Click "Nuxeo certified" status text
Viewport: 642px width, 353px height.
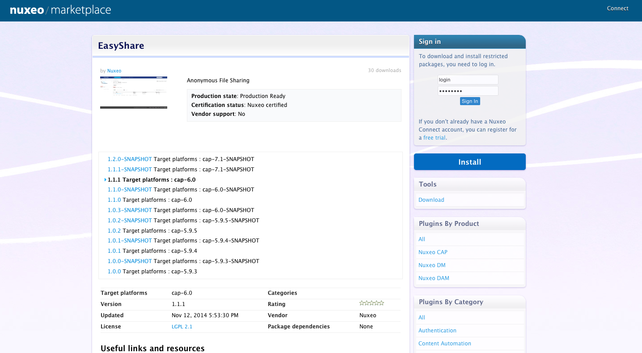click(267, 105)
